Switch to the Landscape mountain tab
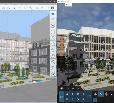 click(73, 88)
